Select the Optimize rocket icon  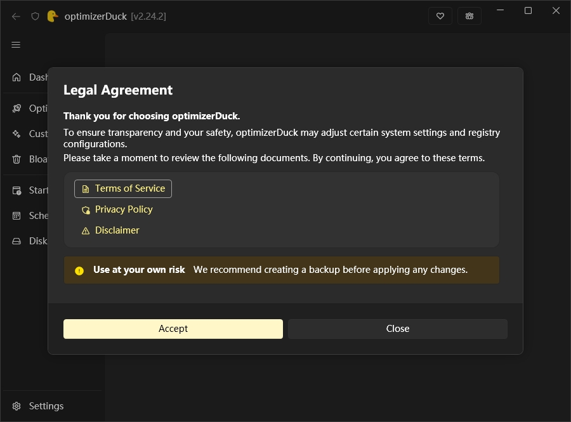16,108
